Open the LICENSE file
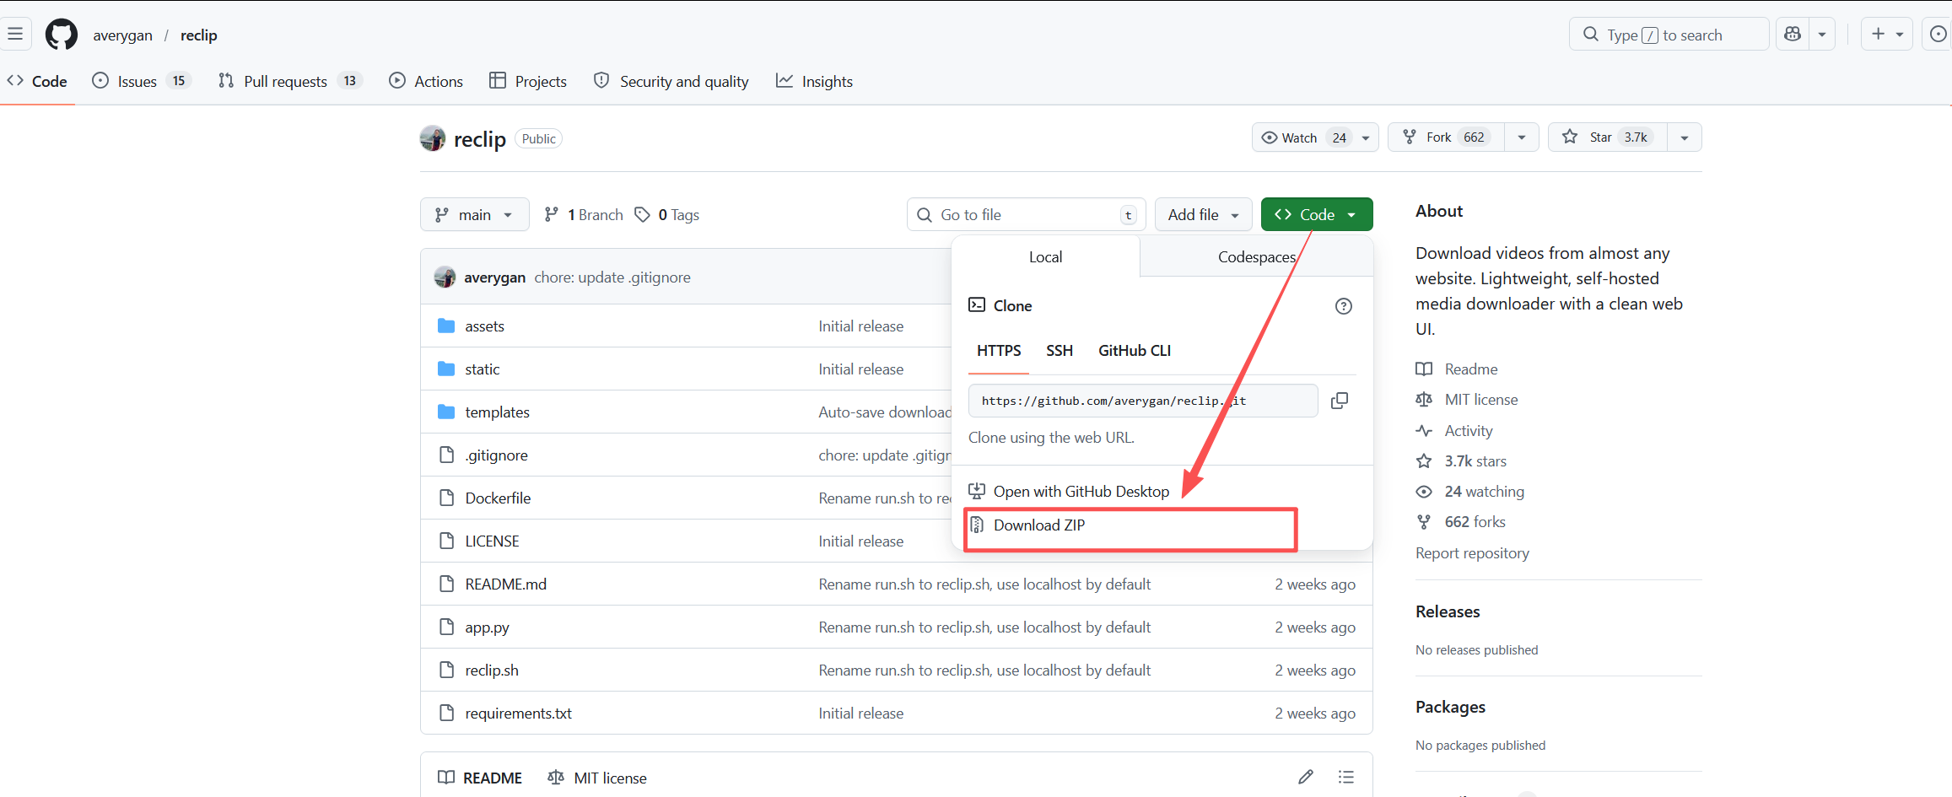This screenshot has height=797, width=1952. tap(493, 541)
